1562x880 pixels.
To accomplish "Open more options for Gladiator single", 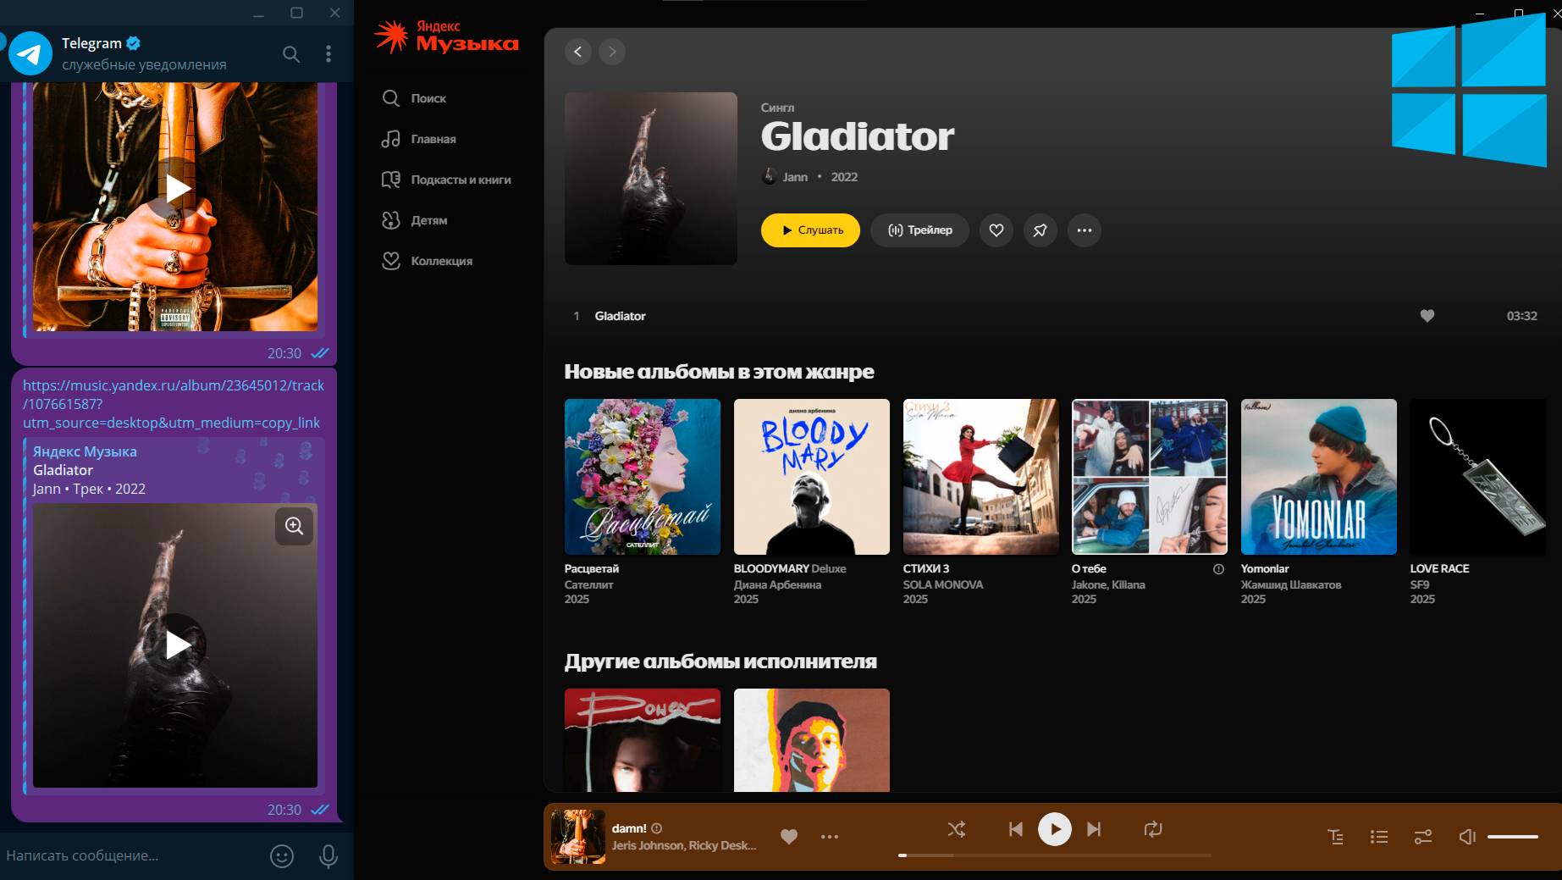I will pyautogui.click(x=1085, y=230).
